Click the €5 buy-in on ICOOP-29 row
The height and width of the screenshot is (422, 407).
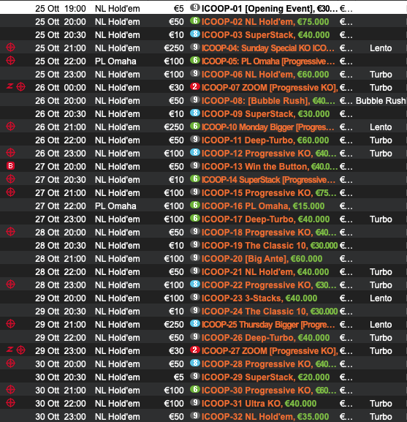179,377
